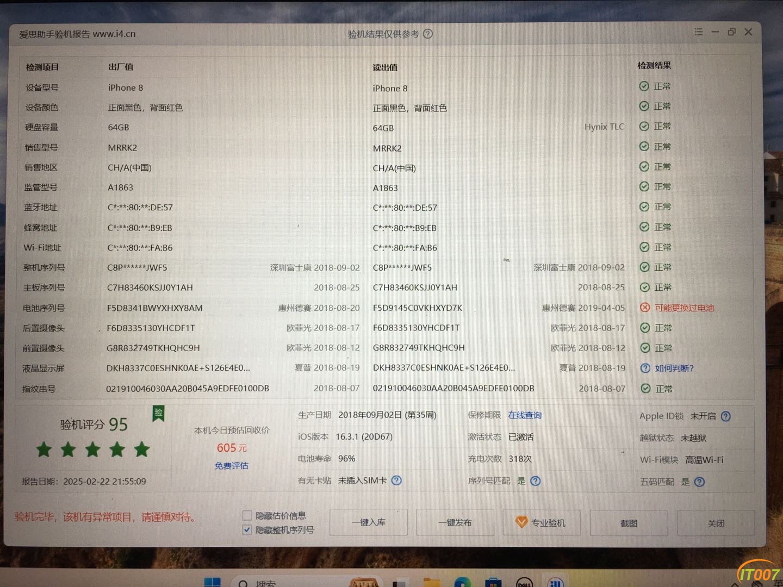Click the help icon next to 未插入SIM卡

396,480
